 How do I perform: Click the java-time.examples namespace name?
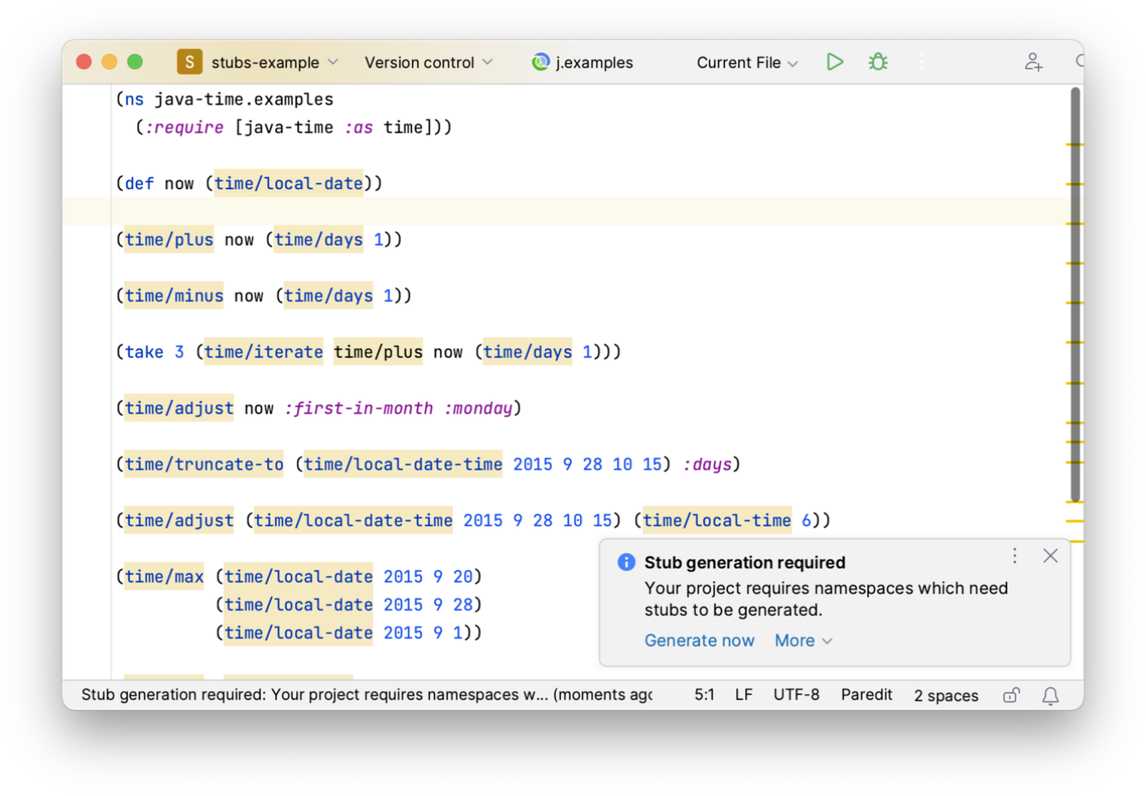[244, 99]
